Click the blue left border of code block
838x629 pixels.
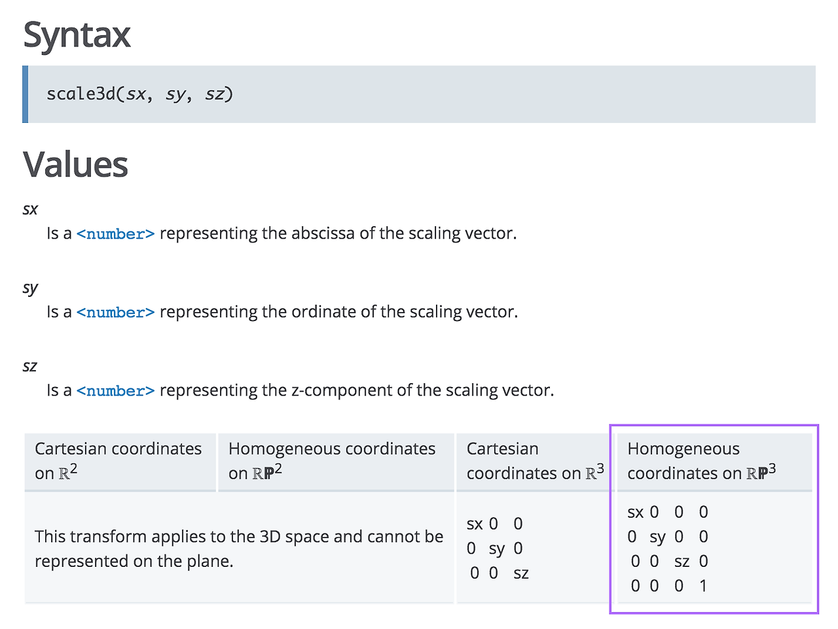[x=25, y=94]
